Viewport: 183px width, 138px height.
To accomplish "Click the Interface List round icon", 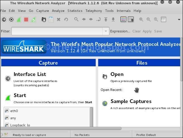I will 8,79.
